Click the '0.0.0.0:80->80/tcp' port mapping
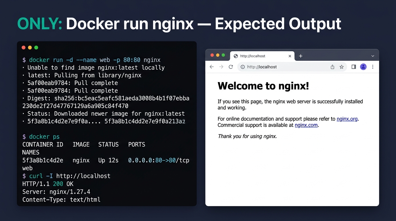 pyautogui.click(x=159, y=160)
